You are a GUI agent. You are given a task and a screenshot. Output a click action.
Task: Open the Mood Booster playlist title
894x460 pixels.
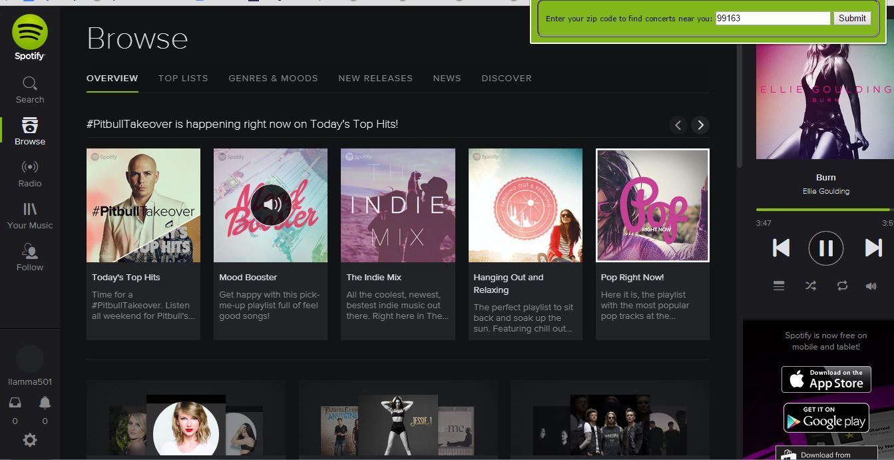(x=248, y=277)
